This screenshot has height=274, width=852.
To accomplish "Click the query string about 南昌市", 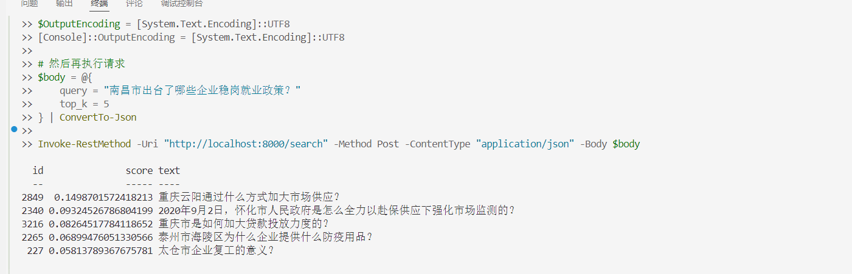I will click(203, 91).
